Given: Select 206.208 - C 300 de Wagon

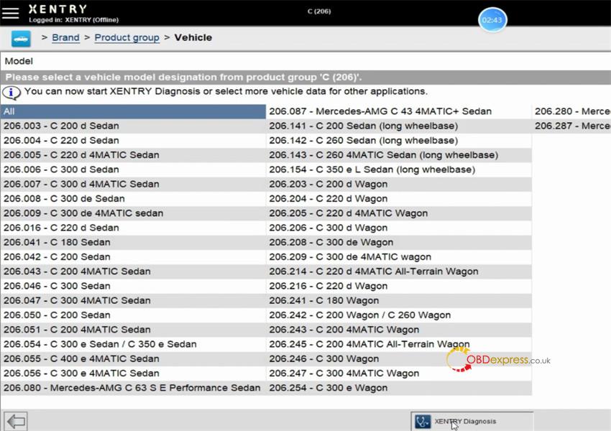Looking at the screenshot, I should [399, 242].
